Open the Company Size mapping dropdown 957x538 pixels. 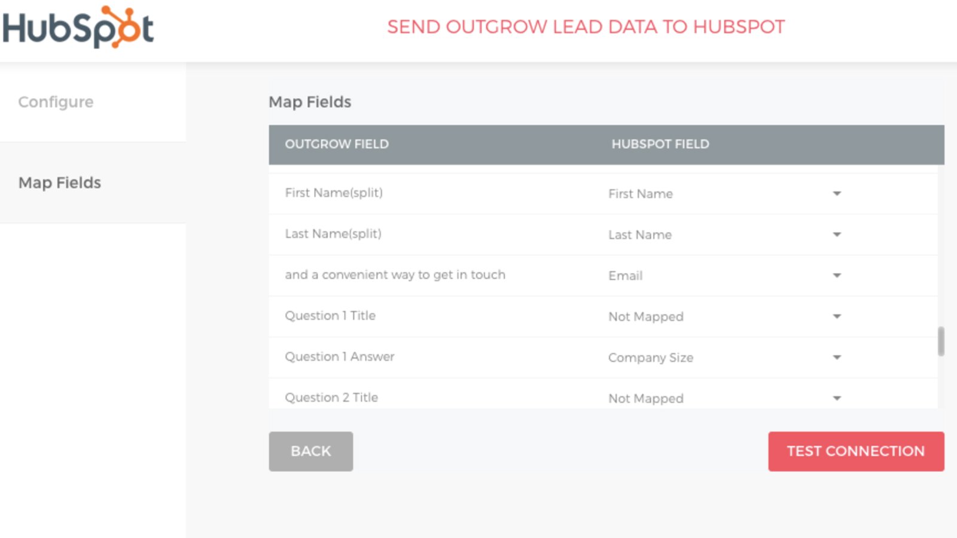[x=836, y=357]
